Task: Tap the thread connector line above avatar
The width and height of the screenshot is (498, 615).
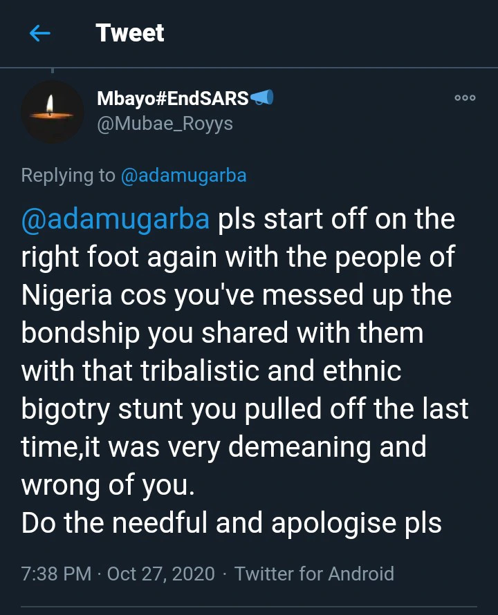Action: point(53,70)
